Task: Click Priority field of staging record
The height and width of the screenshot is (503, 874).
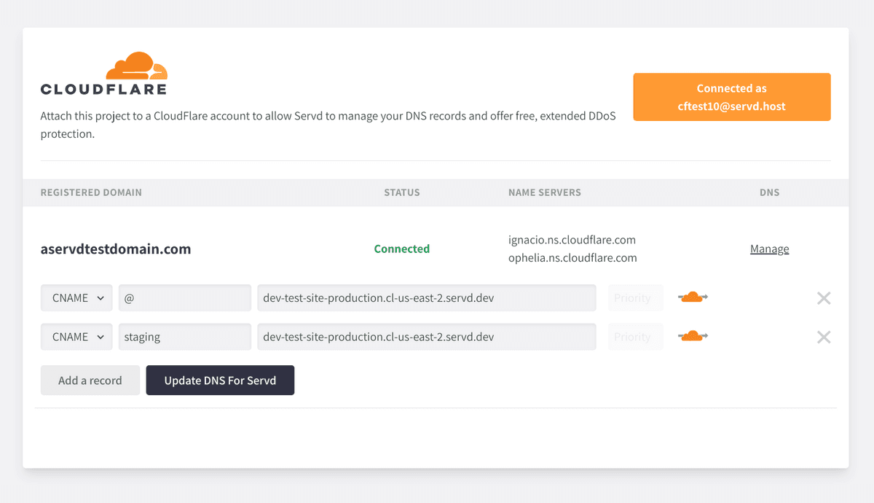Action: tap(635, 337)
